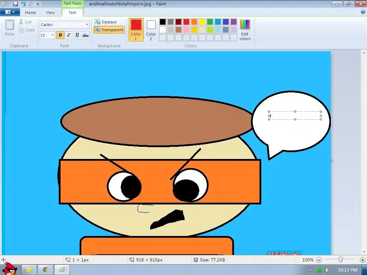Click the volume speaker tray icon
Image resolution: width=367 pixels, height=275 pixels.
tap(328, 270)
